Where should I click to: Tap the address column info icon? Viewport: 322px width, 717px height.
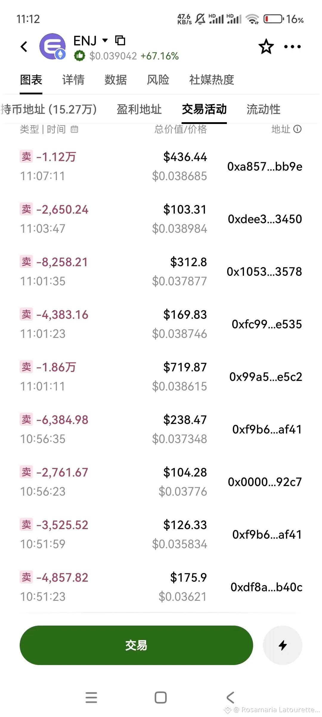(297, 129)
